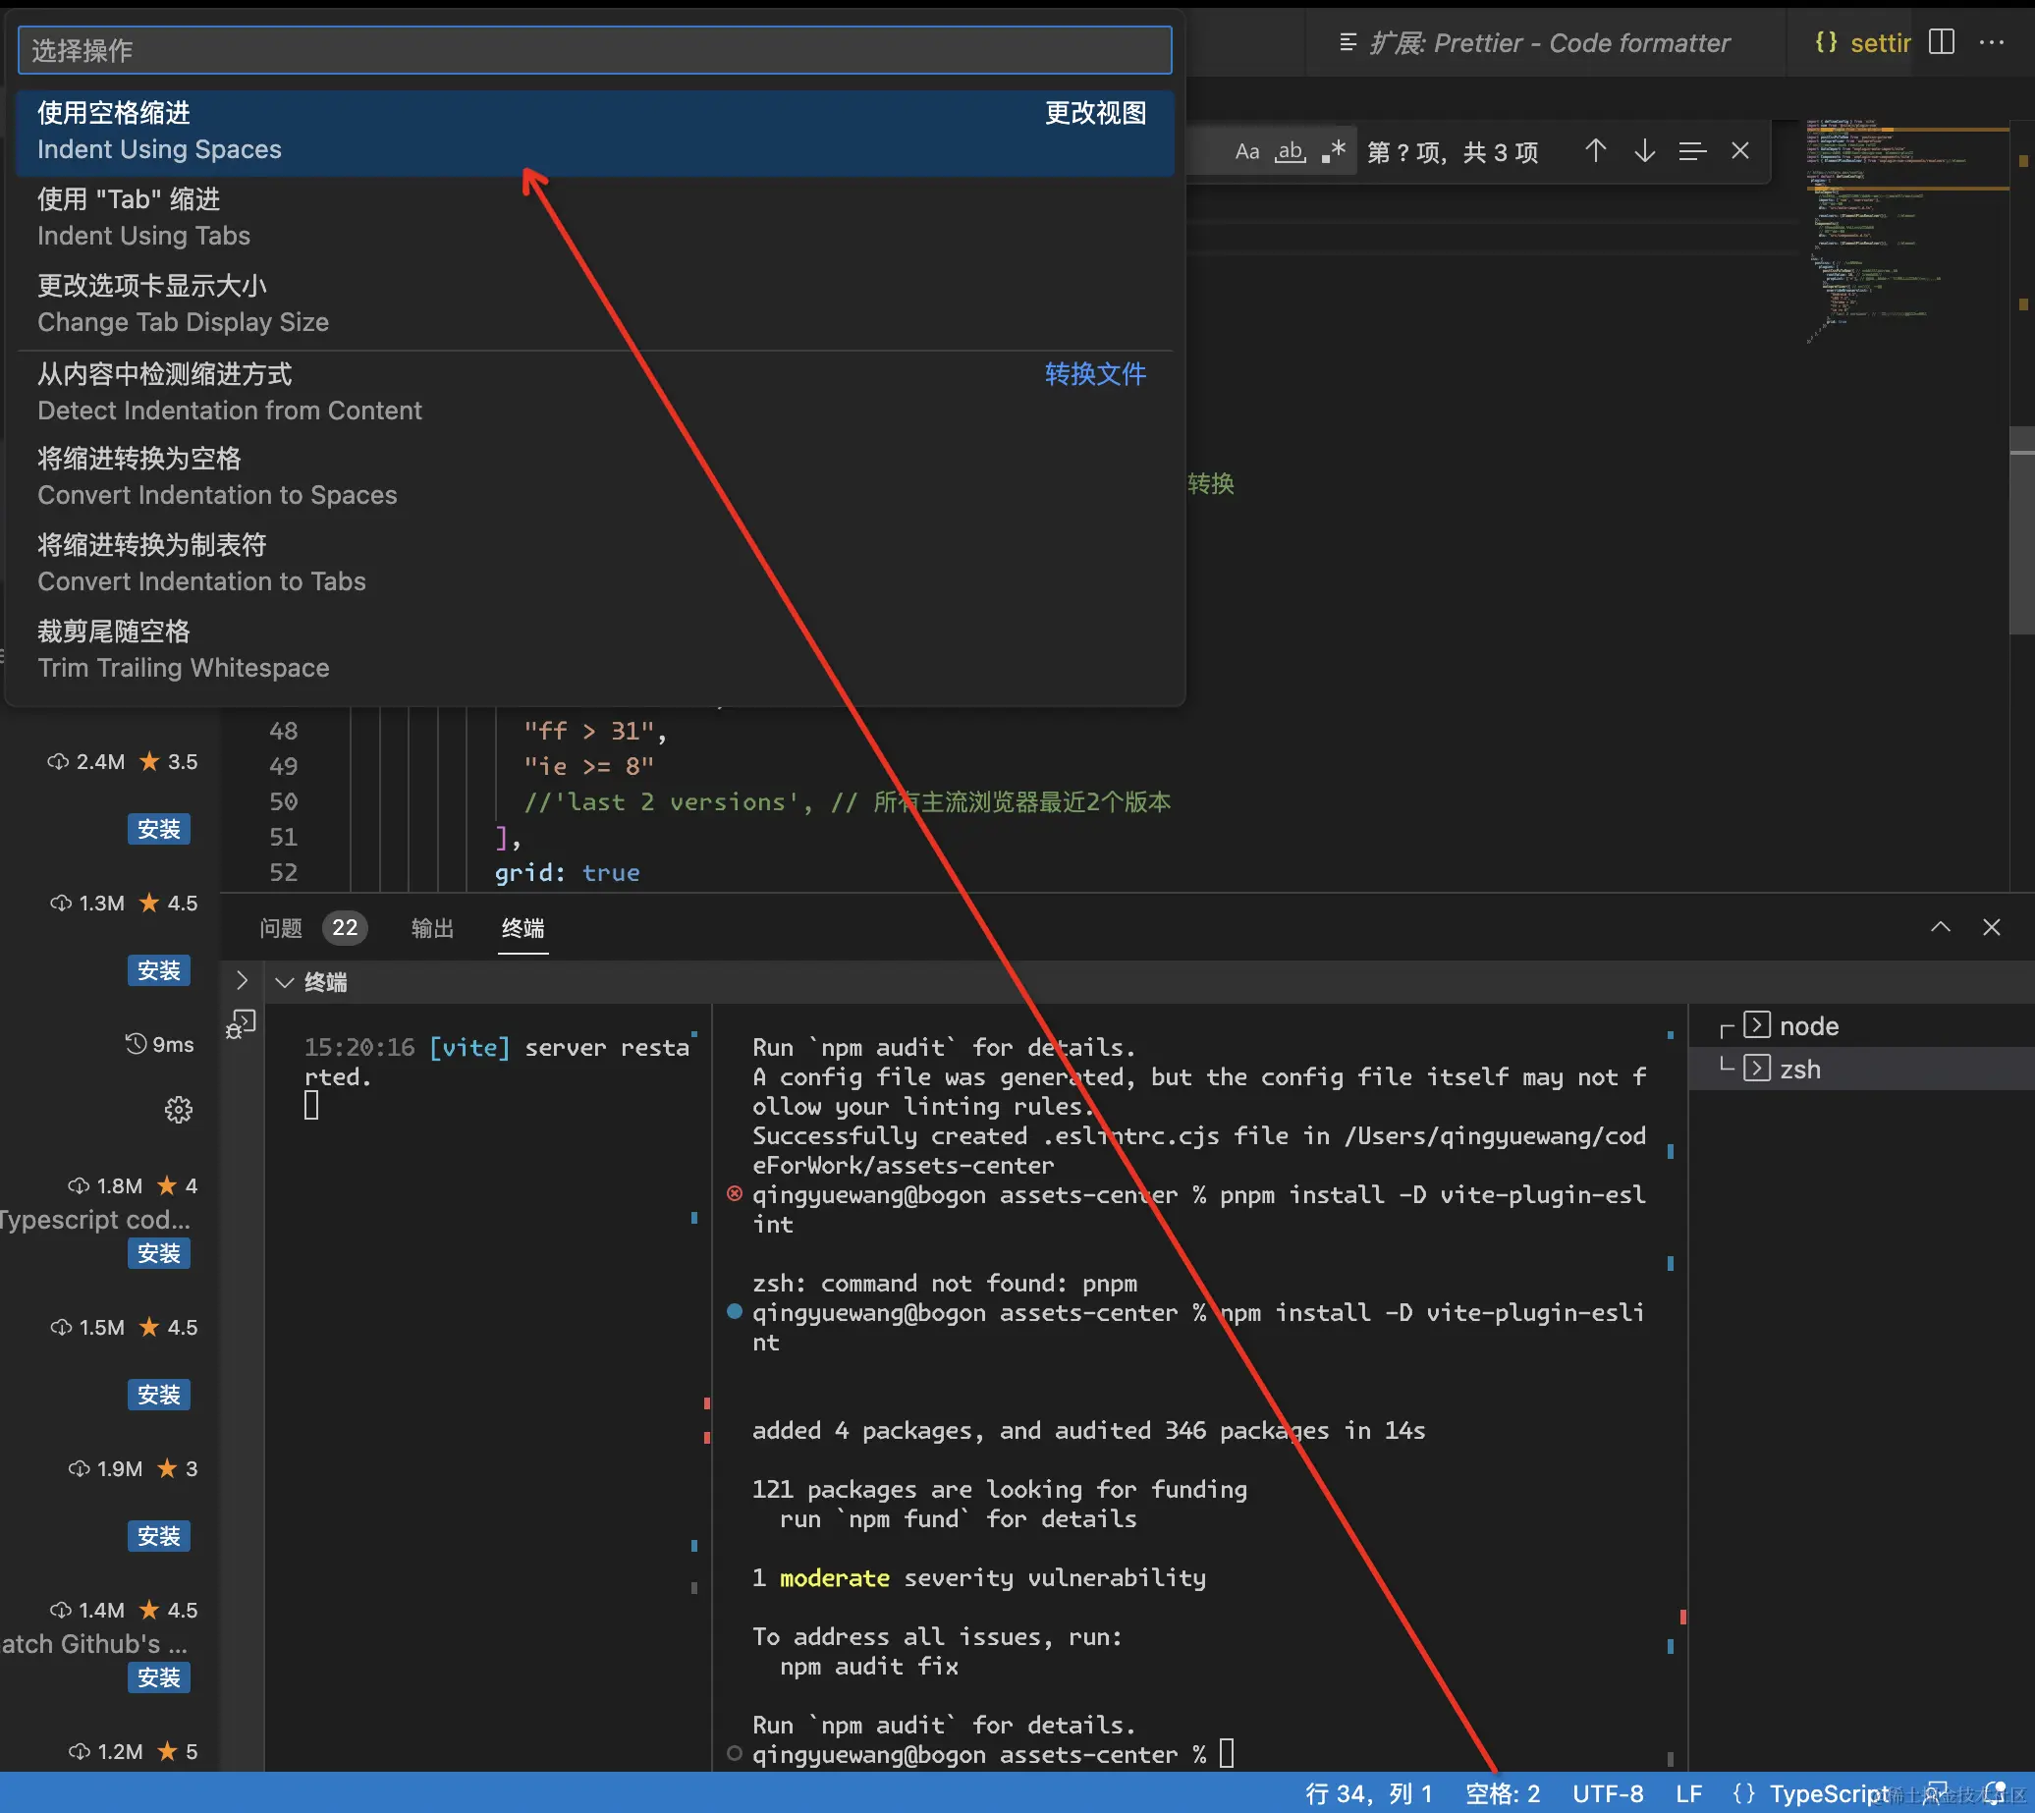The width and height of the screenshot is (2035, 1813).
Task: Select the zsh terminal in list
Action: pos(1861,1069)
